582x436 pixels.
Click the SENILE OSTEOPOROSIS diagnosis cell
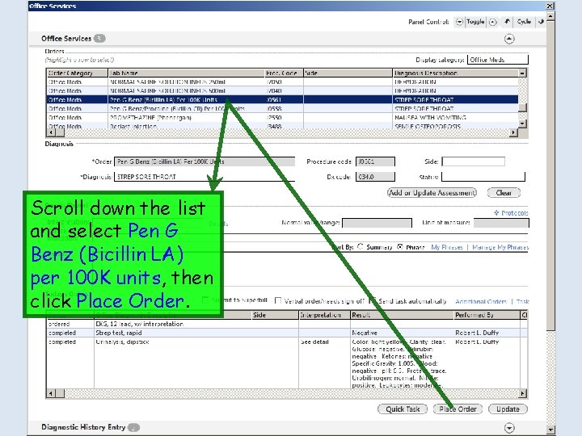click(455, 126)
